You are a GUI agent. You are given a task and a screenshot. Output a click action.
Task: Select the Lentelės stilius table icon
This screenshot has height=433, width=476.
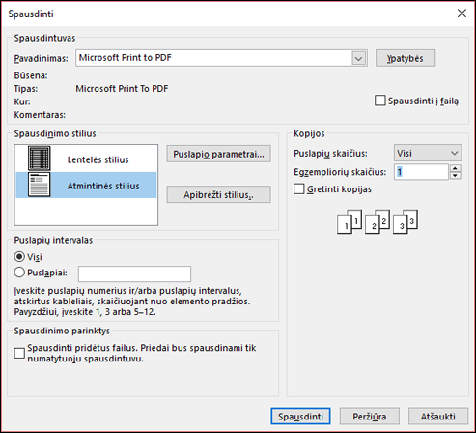[x=40, y=159]
